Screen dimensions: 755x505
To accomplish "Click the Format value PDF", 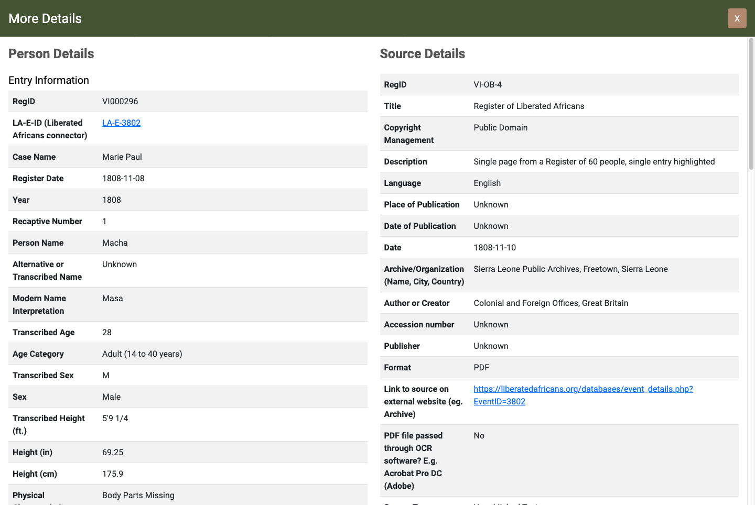I will [481, 367].
